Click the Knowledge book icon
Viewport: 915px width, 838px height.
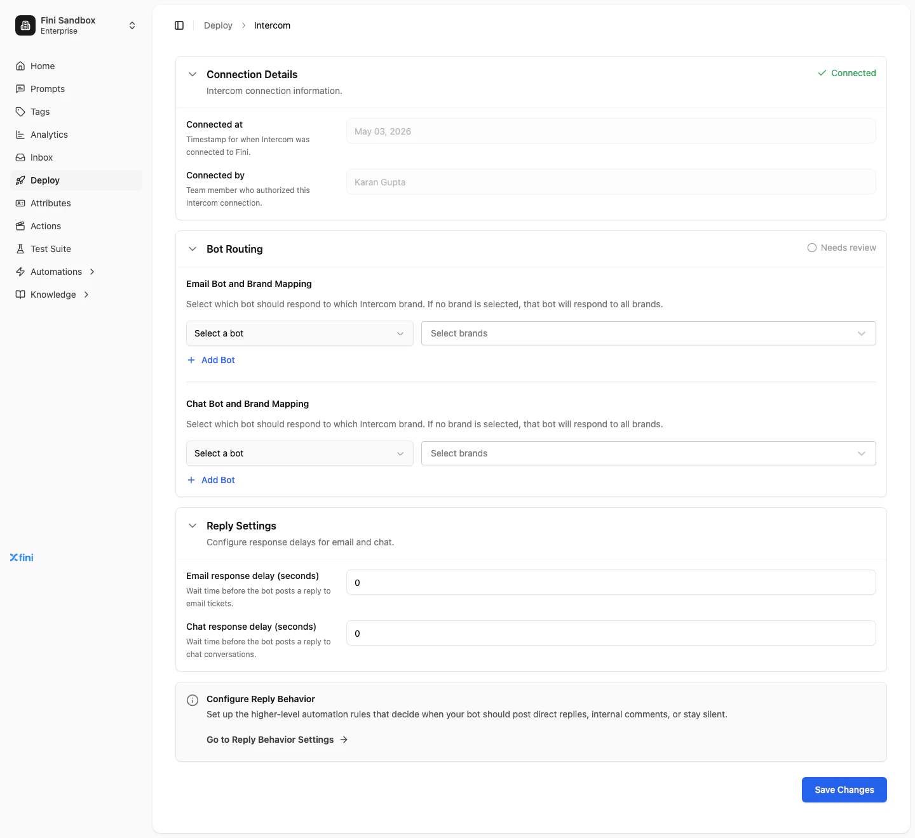[x=20, y=295]
